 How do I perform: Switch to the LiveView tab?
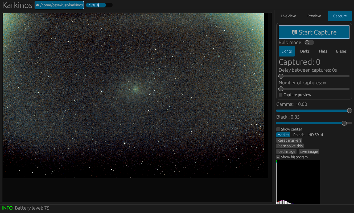pos(288,16)
